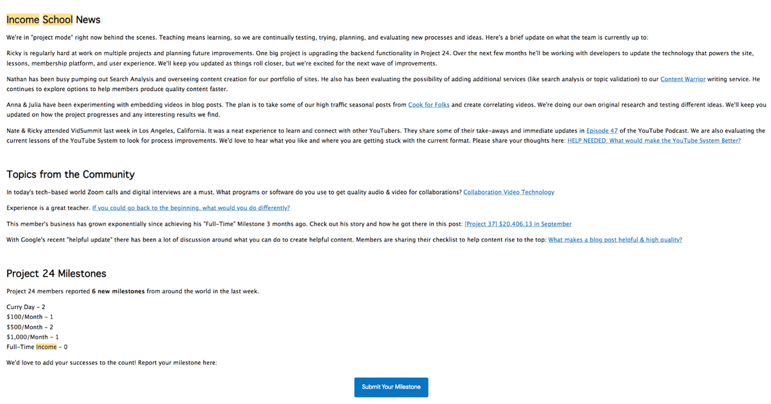Screen dimensions: 771x404
Task: Visit the 'If you could go back' link
Action: 191,208
